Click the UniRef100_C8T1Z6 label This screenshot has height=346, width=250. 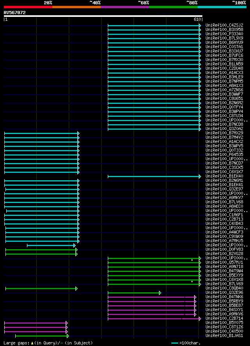224,327
